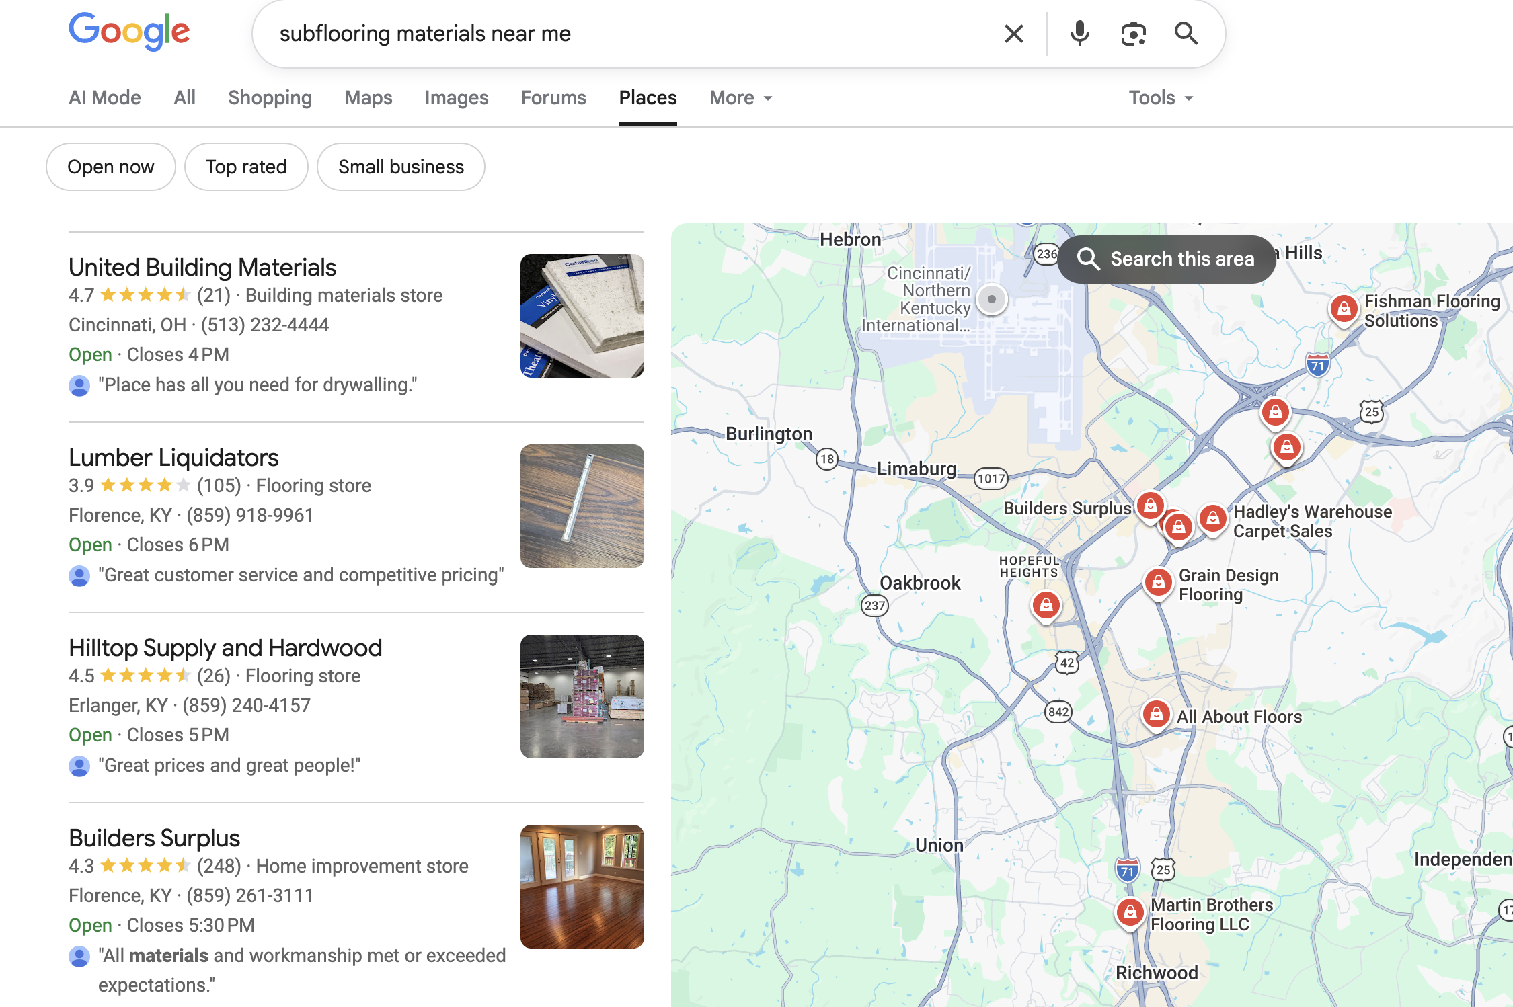View Hilltop Supply and Hardwood photo

(582, 696)
